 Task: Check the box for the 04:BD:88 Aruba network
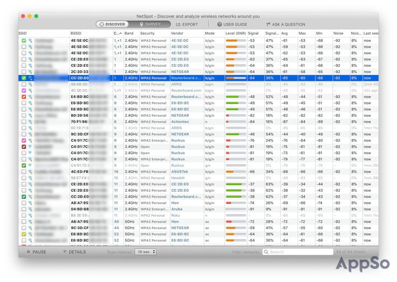tap(24, 209)
